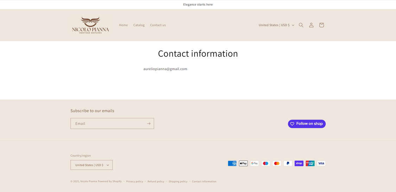Click Nicolo Pianna copyright link
Viewport: 396px width, 192px height.
click(x=89, y=181)
